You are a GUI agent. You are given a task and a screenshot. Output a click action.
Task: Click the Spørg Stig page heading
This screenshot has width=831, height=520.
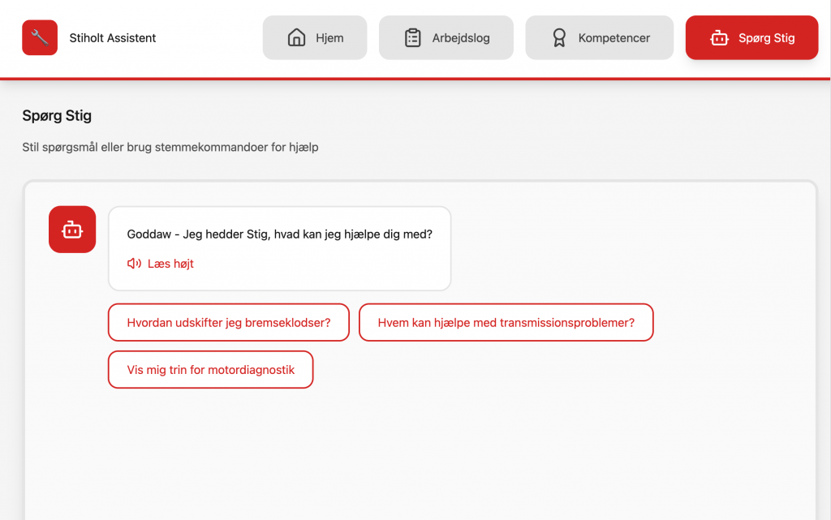57,116
